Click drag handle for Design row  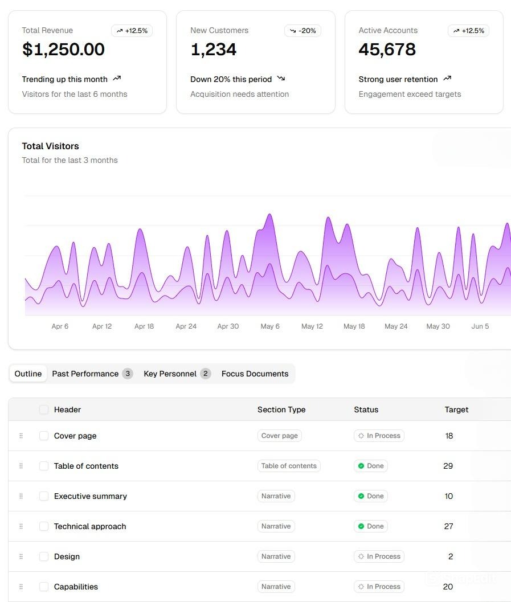pyautogui.click(x=21, y=556)
